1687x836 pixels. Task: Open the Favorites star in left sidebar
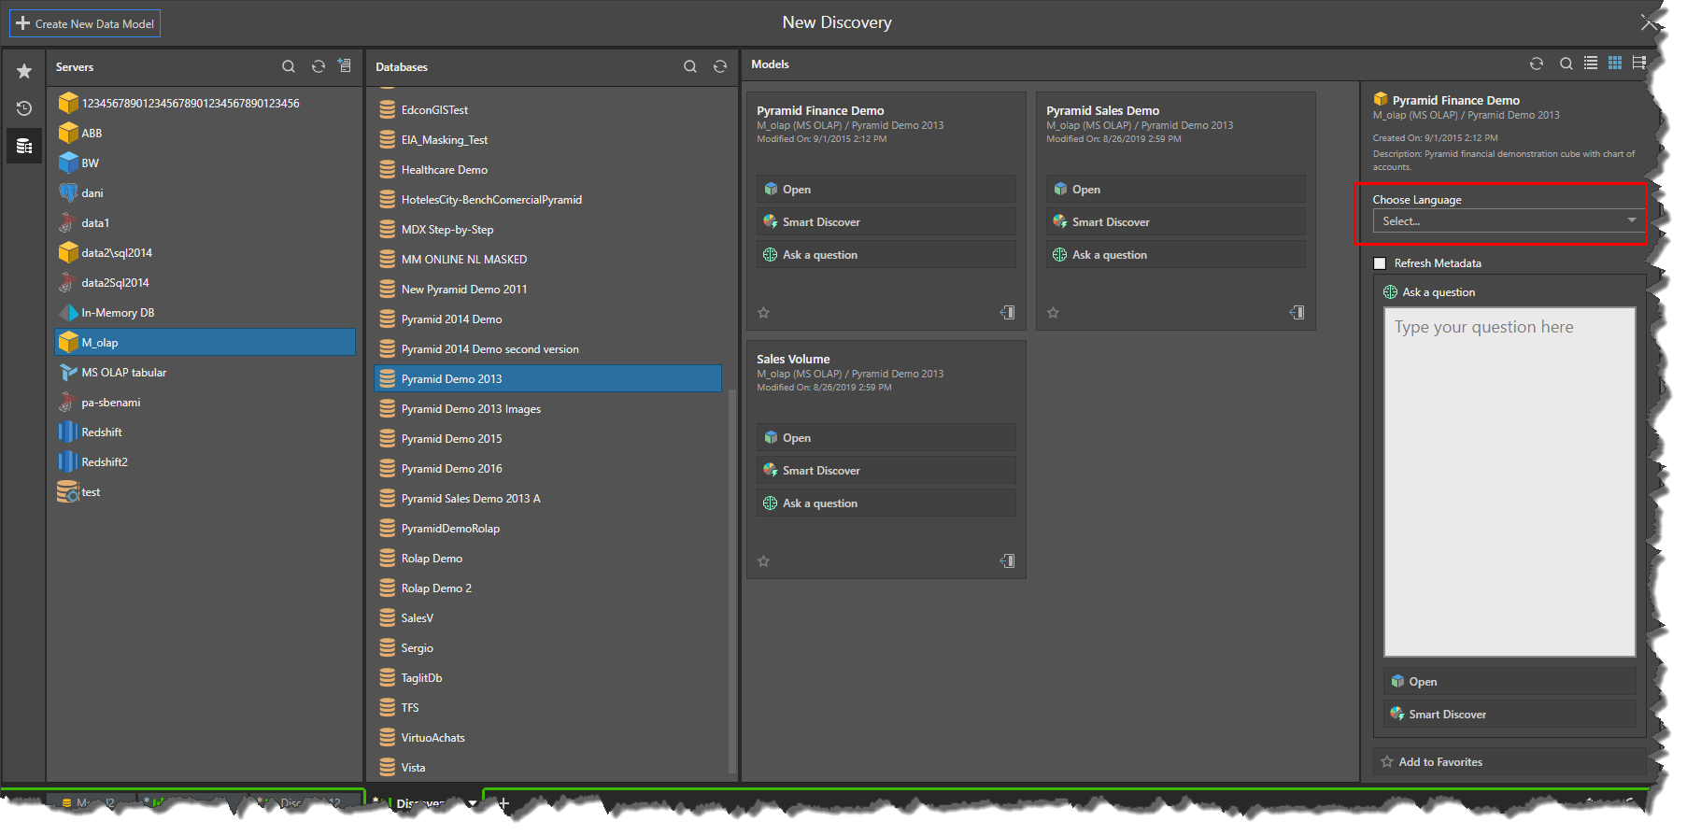24,71
